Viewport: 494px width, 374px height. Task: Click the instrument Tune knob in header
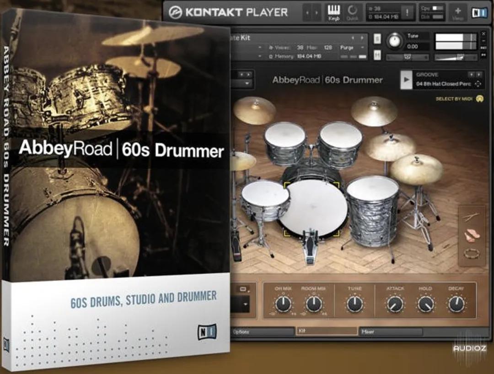coord(394,41)
